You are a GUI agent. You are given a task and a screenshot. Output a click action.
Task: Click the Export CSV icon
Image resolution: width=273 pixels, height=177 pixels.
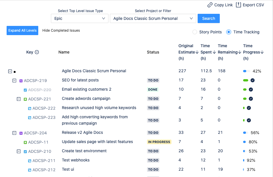click(x=238, y=5)
